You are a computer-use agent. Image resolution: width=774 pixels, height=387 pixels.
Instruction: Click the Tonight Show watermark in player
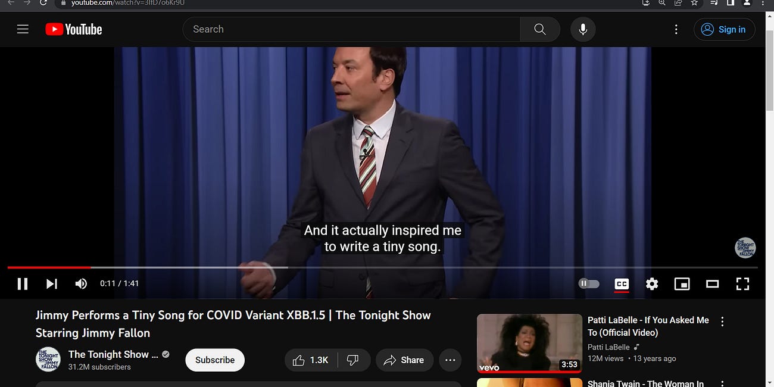point(745,248)
